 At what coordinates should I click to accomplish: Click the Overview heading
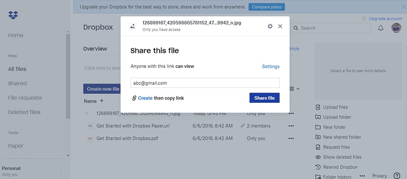pos(95,49)
